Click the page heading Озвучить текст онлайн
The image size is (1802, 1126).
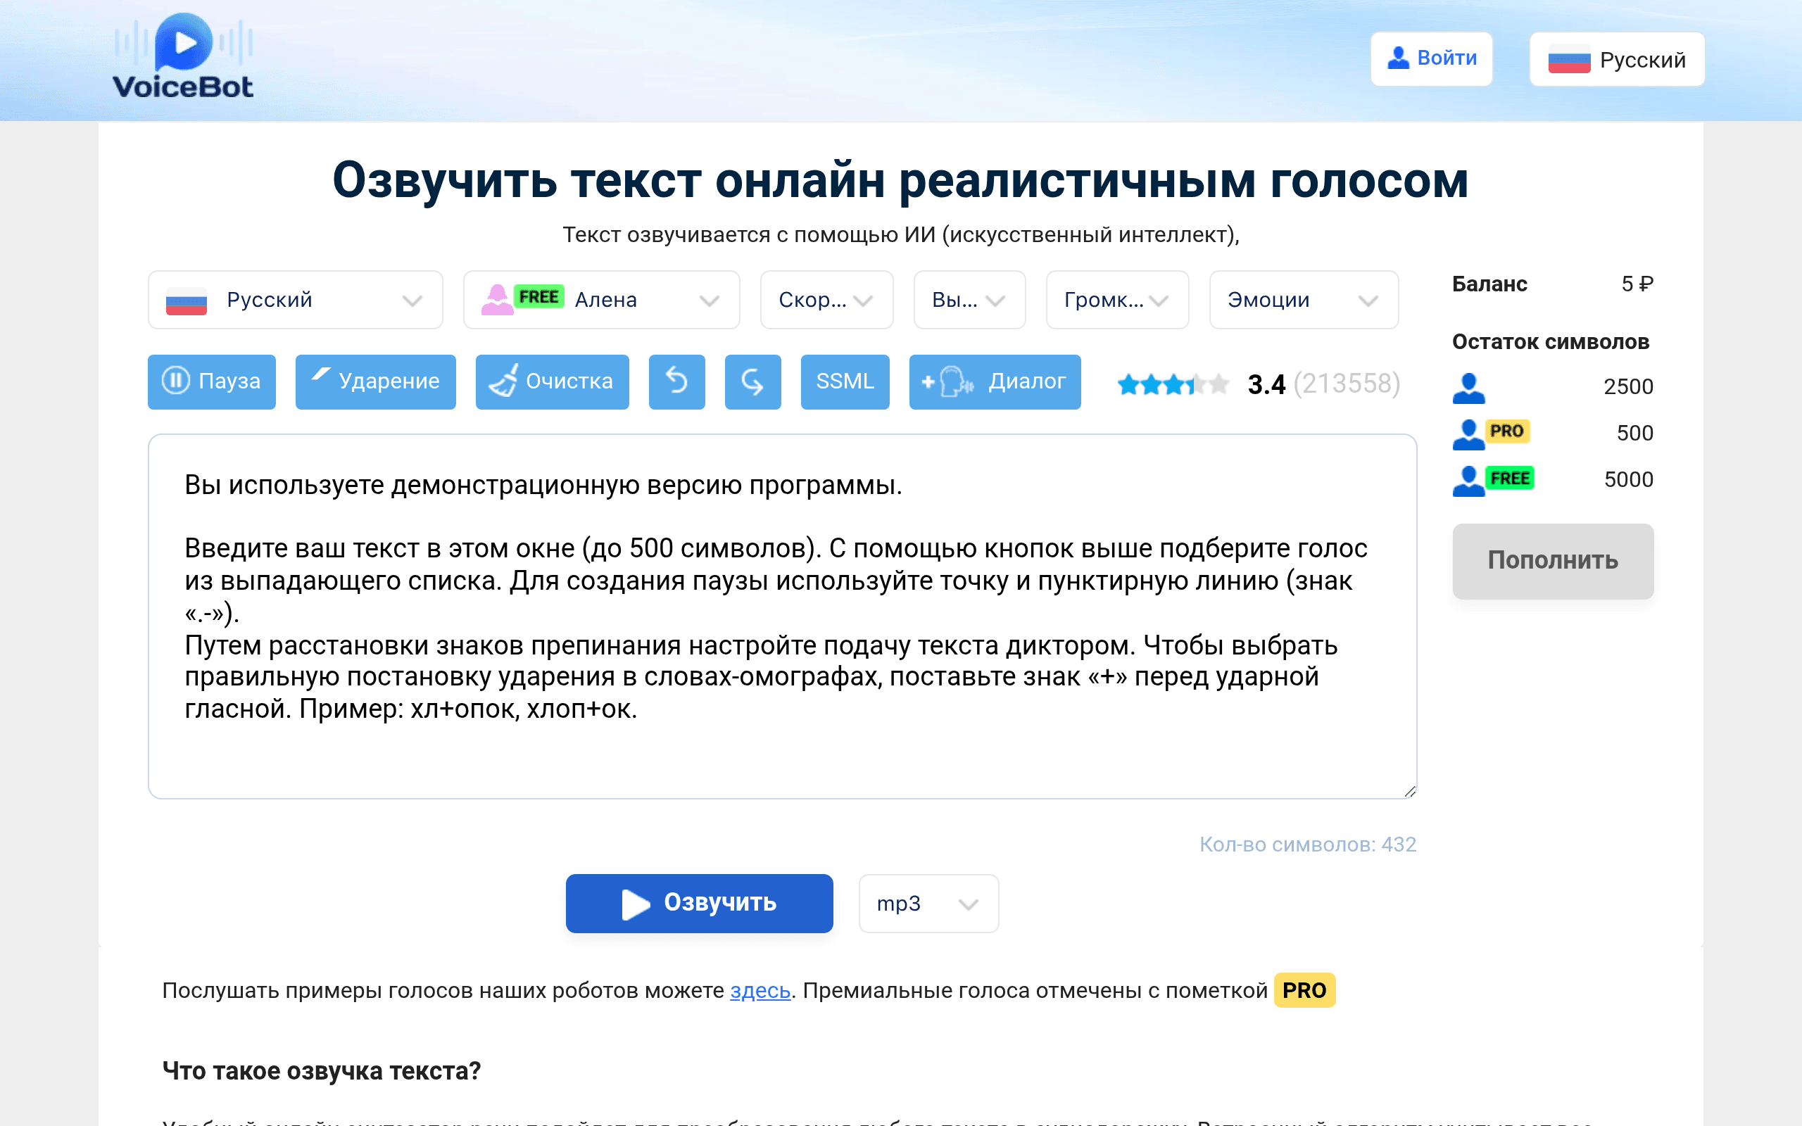[900, 180]
